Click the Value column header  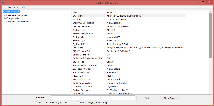(146, 12)
